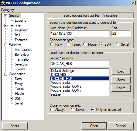Select the Telnet connection type radio

tap(68, 44)
